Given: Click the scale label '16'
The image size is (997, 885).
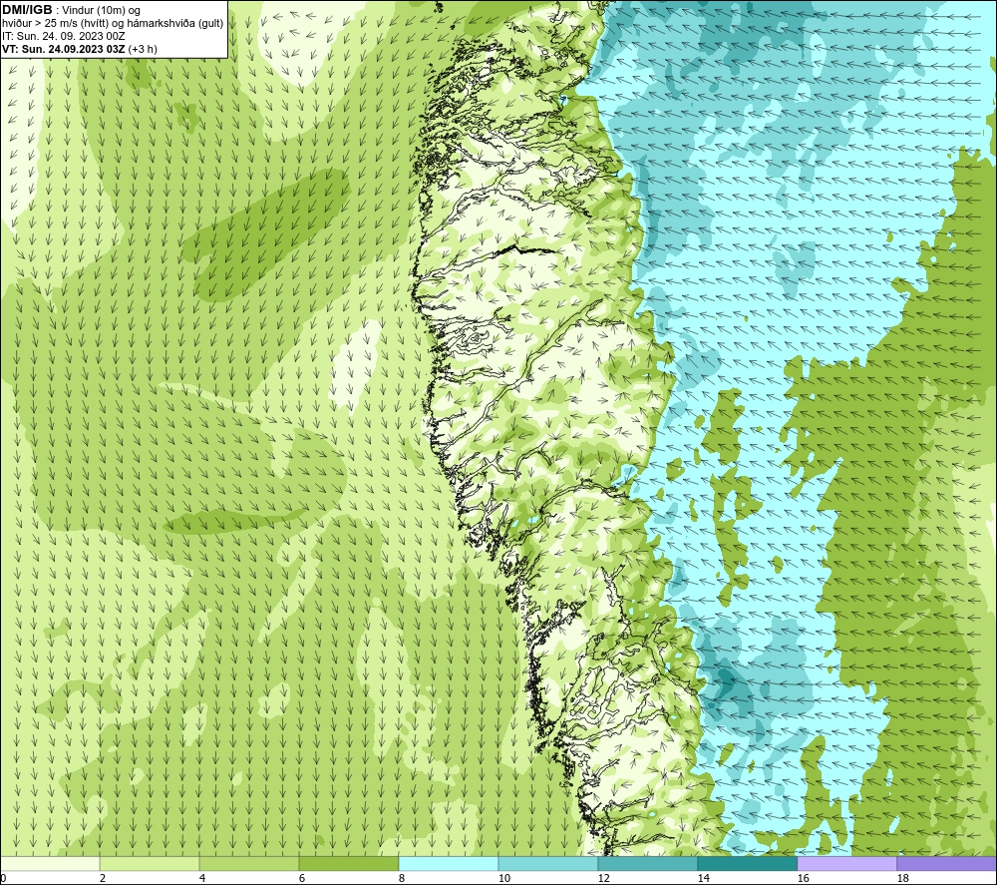Looking at the screenshot, I should (x=803, y=878).
